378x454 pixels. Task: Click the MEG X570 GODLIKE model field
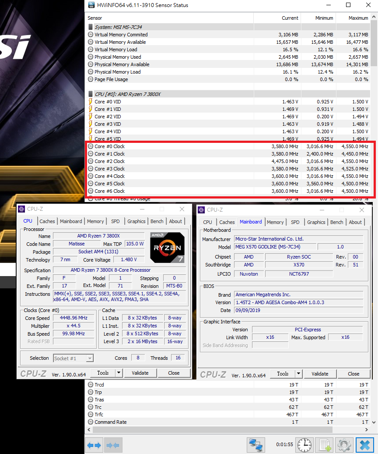tap(275, 247)
